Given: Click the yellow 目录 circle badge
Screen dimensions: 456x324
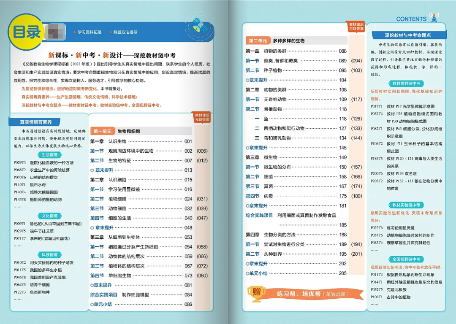Looking at the screenshot, I should (x=27, y=32).
